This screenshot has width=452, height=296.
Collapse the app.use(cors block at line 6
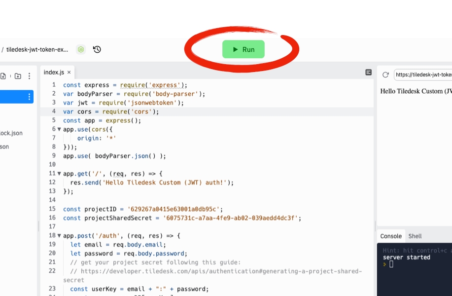pyautogui.click(x=59, y=130)
